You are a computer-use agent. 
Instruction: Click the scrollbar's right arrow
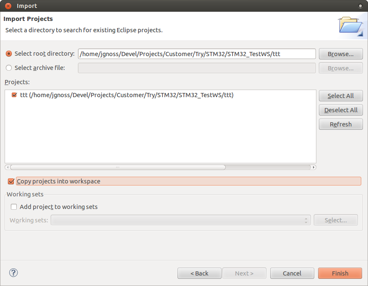point(313,167)
